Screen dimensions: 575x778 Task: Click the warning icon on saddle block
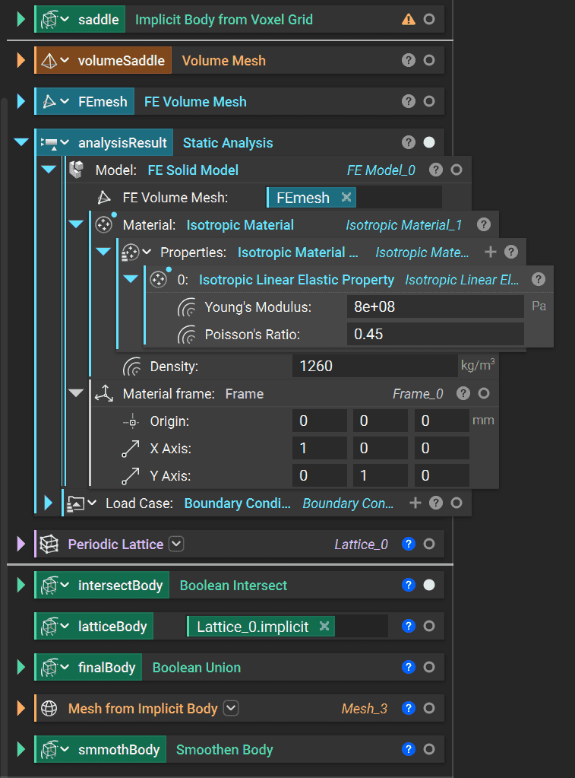tap(409, 20)
